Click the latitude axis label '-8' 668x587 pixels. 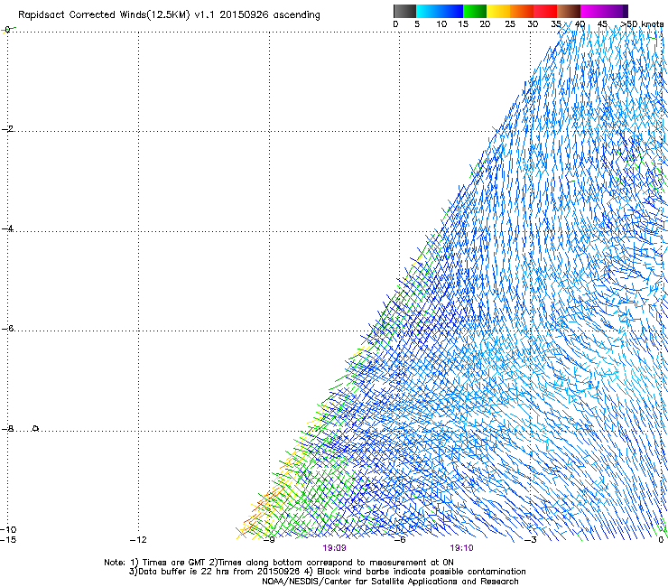tap(7, 429)
